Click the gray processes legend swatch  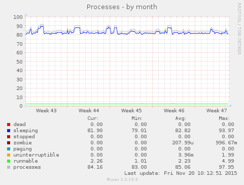point(9,167)
